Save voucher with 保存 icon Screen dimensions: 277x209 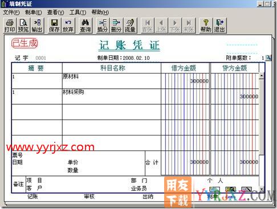[x=54, y=26]
